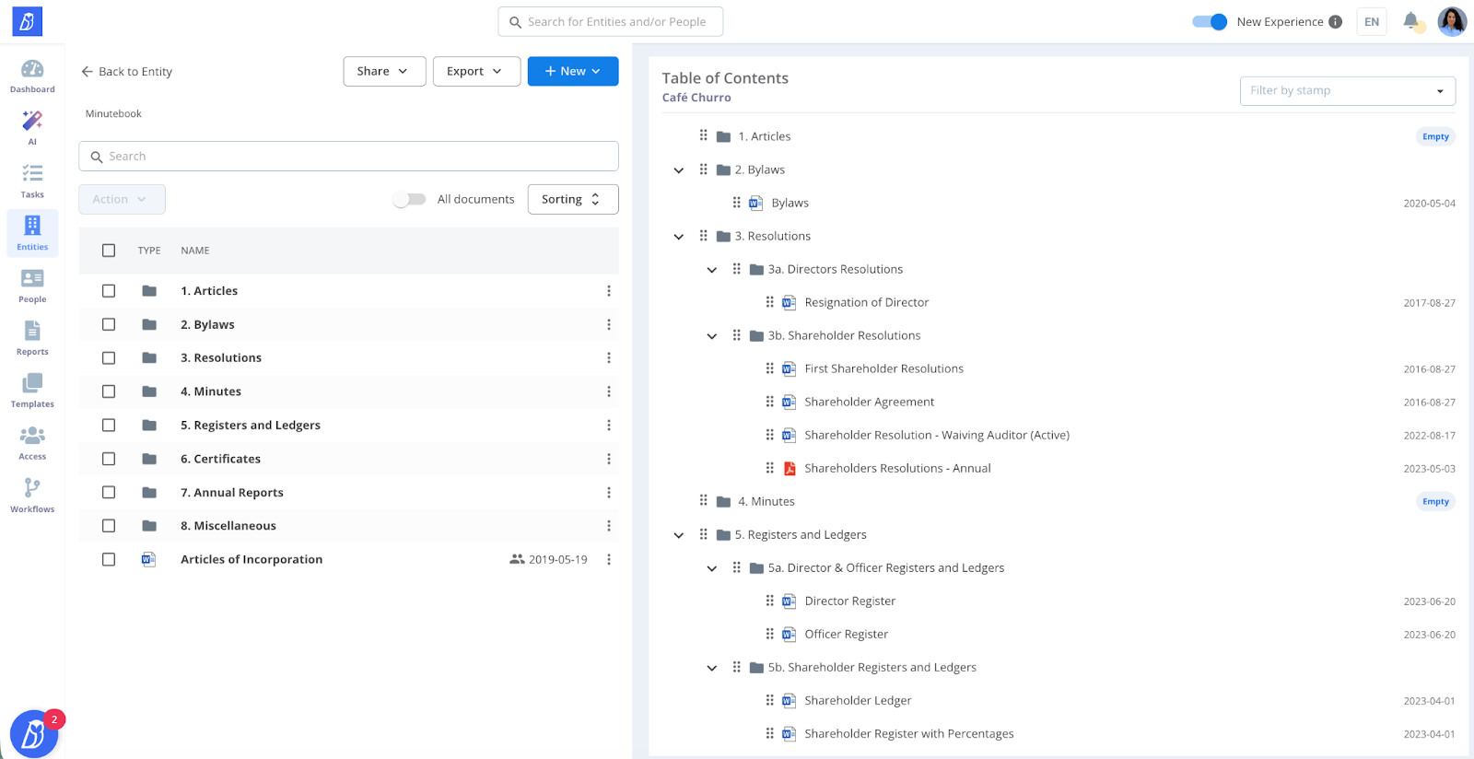Collapse the 2. Bylaws folder

[x=679, y=170]
